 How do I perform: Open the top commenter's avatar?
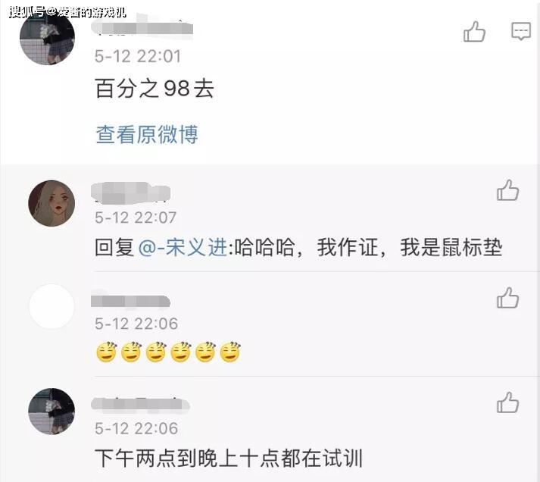pyautogui.click(x=47, y=37)
